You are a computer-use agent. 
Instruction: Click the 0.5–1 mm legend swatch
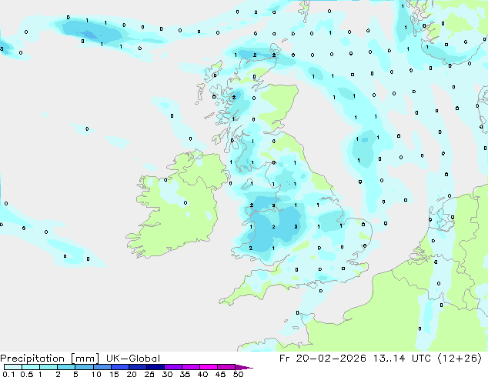31,367
